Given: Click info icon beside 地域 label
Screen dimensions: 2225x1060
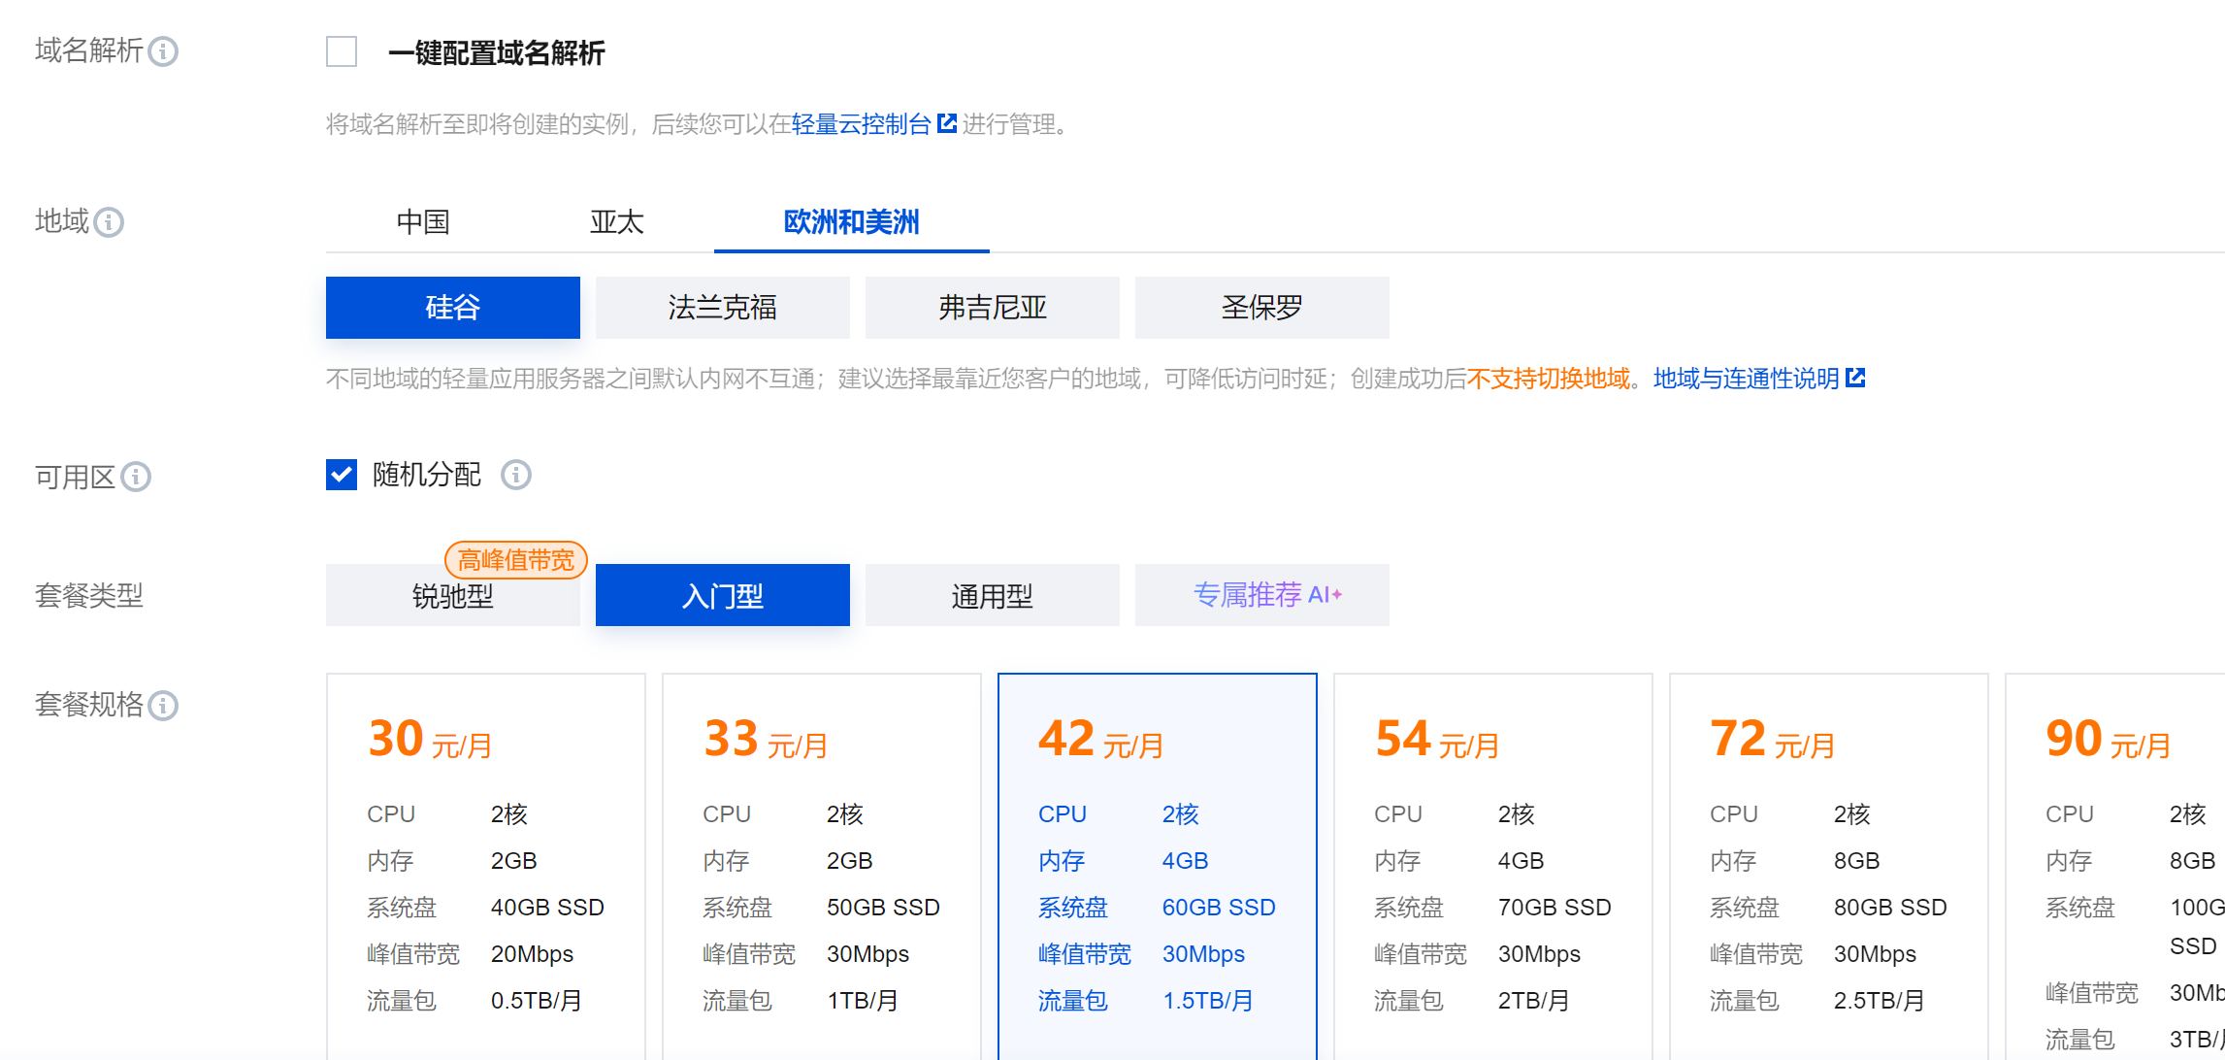Looking at the screenshot, I should (109, 222).
